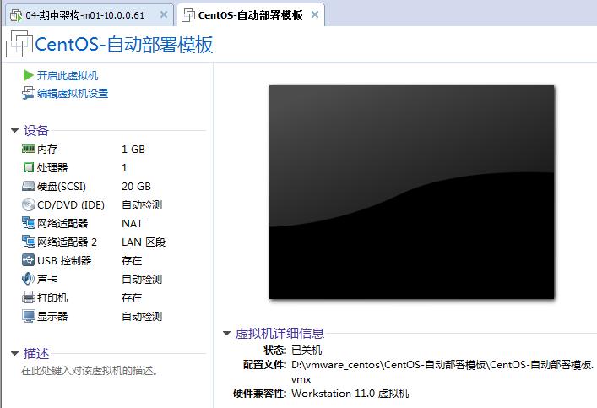Screen dimensions: 597x408
Task: Click the VM icon on the CentOS-自动部署模板 tab
Action: (188, 15)
